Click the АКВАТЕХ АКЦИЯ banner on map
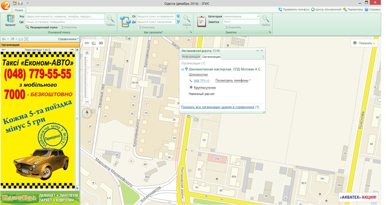The image size is (386, 205). click(x=358, y=197)
